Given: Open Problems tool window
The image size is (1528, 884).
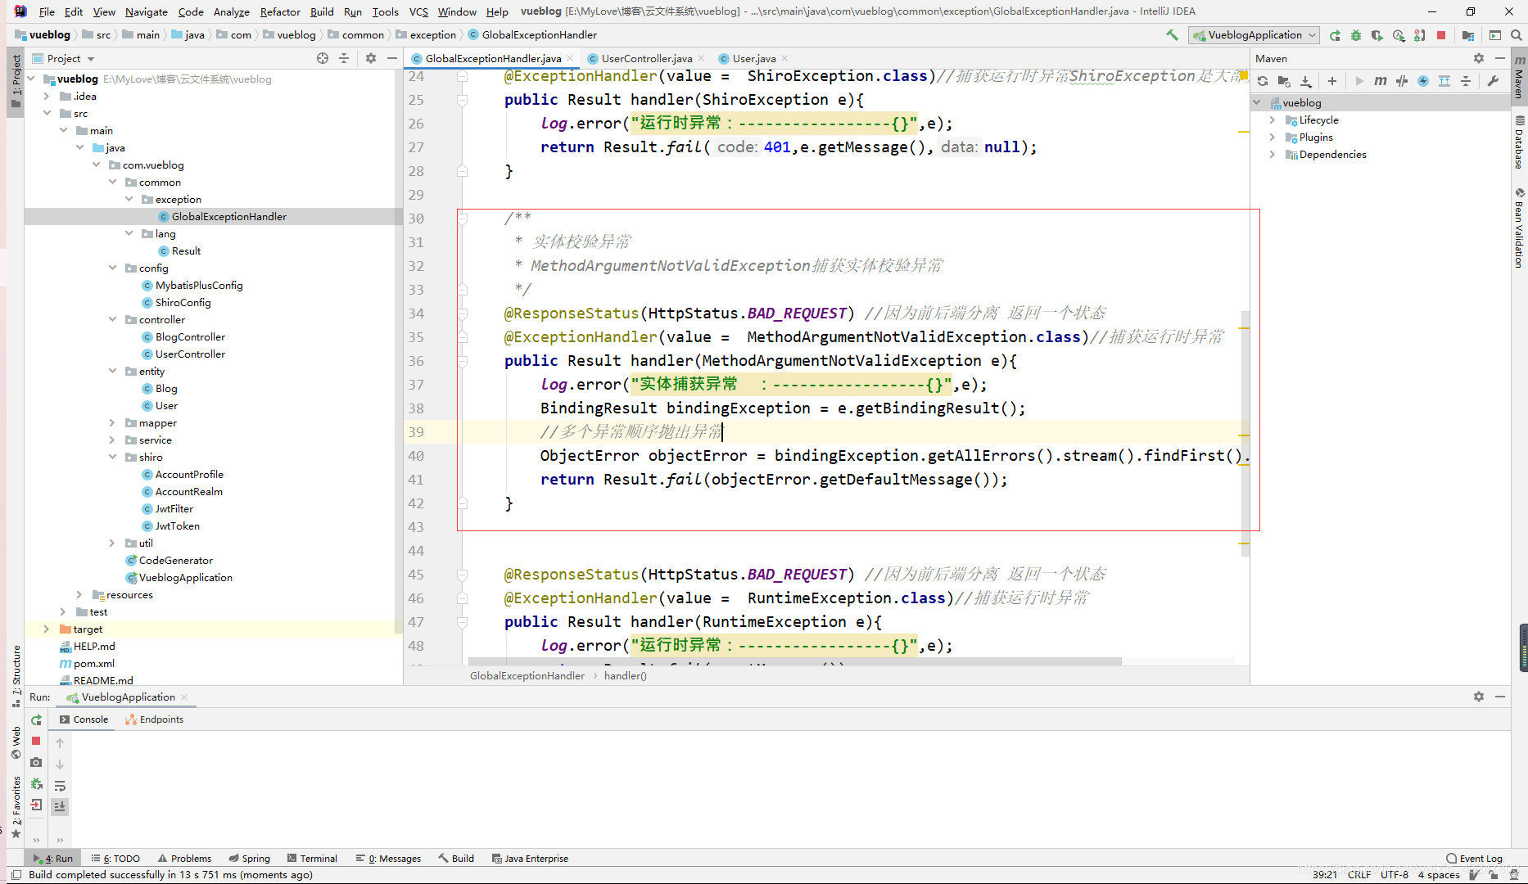Looking at the screenshot, I should click(x=184, y=859).
